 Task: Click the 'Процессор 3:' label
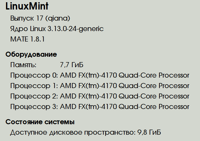34,106
